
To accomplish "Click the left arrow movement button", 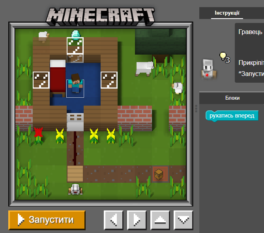I will [x=114, y=220].
